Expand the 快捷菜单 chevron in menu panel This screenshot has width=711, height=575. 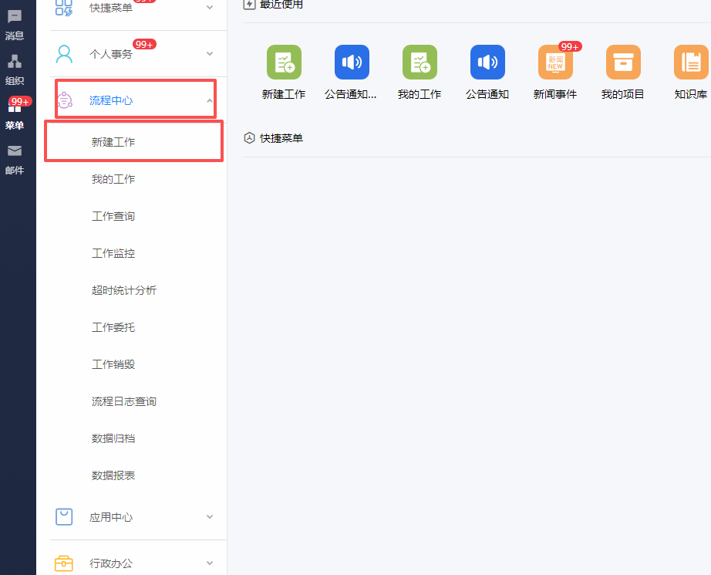pyautogui.click(x=210, y=7)
